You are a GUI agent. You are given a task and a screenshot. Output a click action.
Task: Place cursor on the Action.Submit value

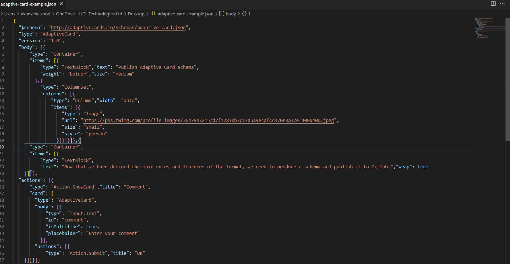[x=87, y=253]
